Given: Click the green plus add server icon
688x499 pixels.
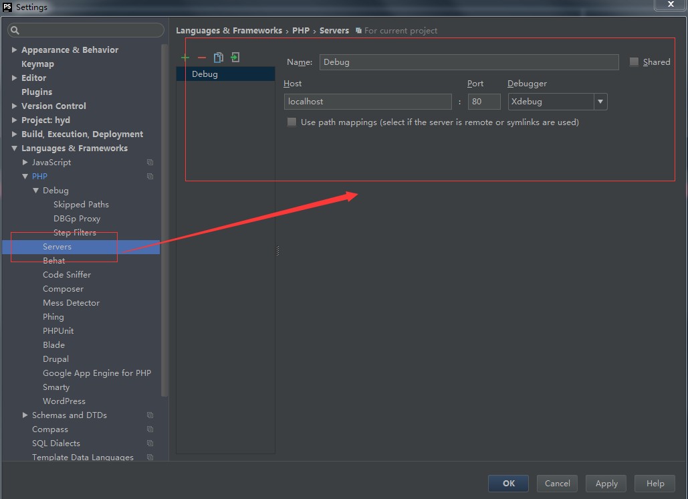Looking at the screenshot, I should click(x=185, y=58).
